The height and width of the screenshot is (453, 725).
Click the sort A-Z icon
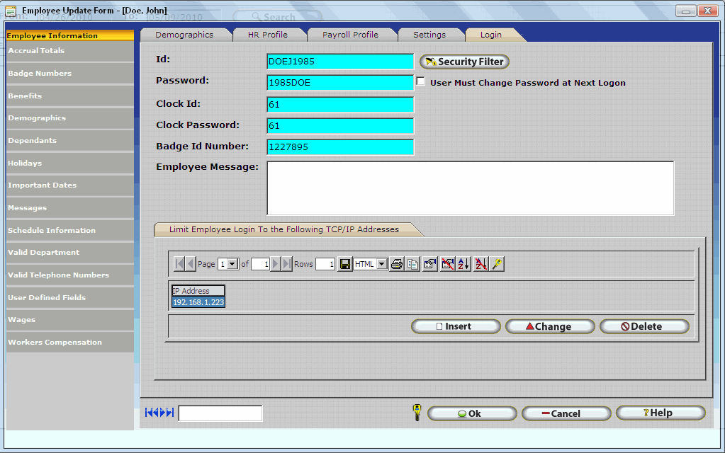pos(463,264)
